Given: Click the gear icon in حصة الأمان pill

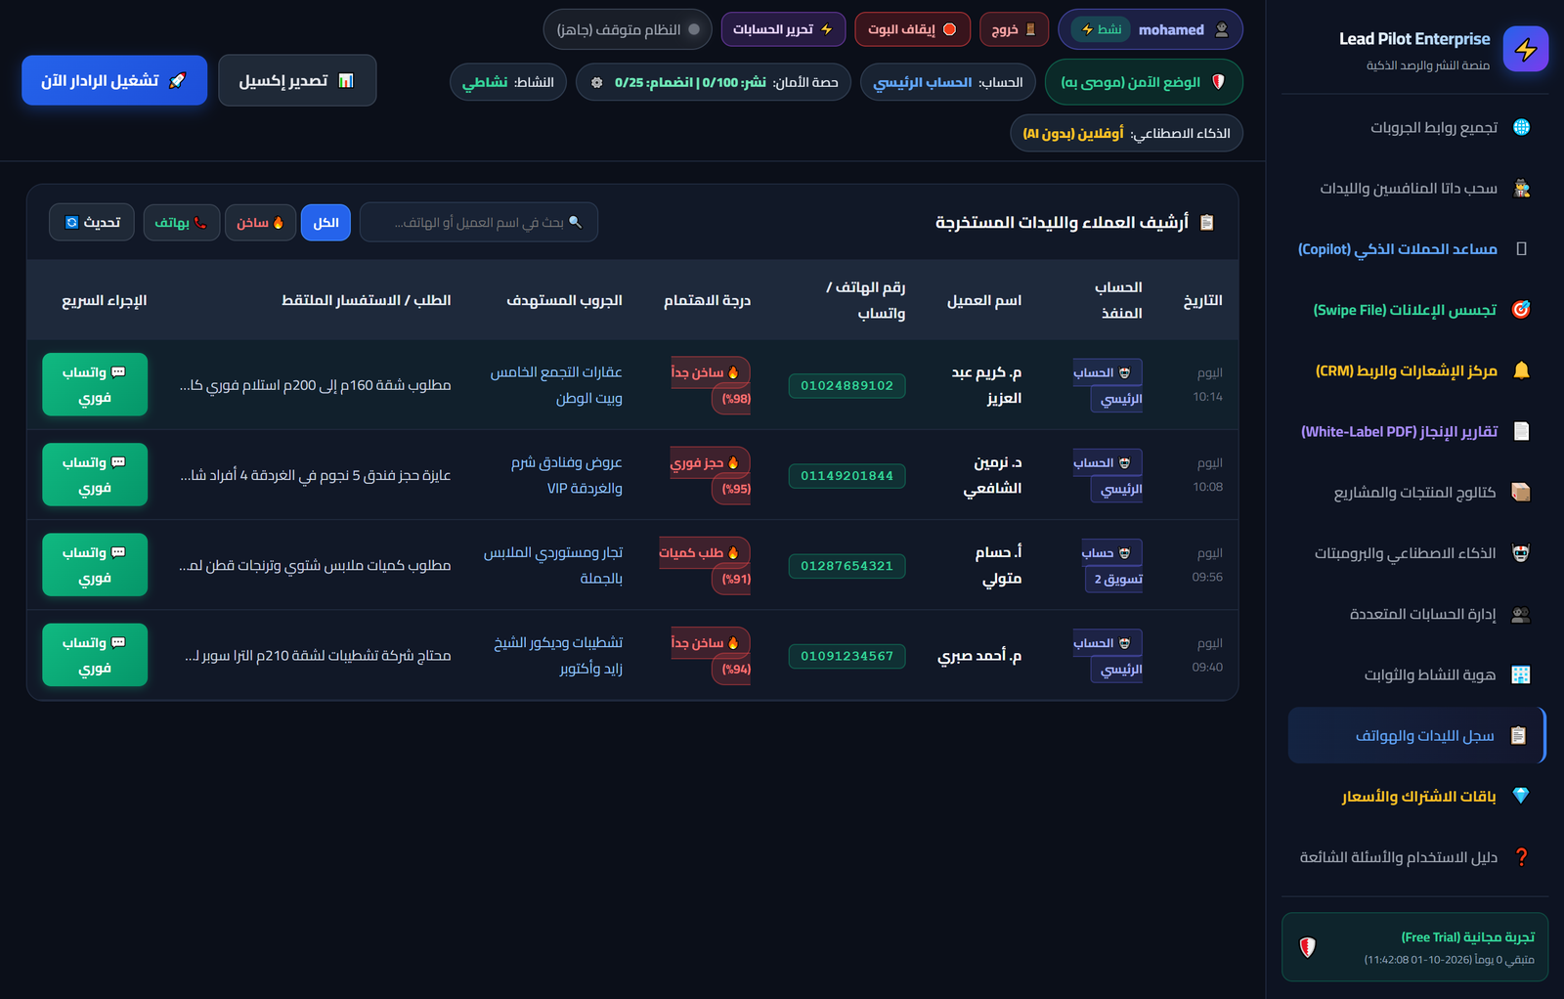Looking at the screenshot, I should [597, 82].
